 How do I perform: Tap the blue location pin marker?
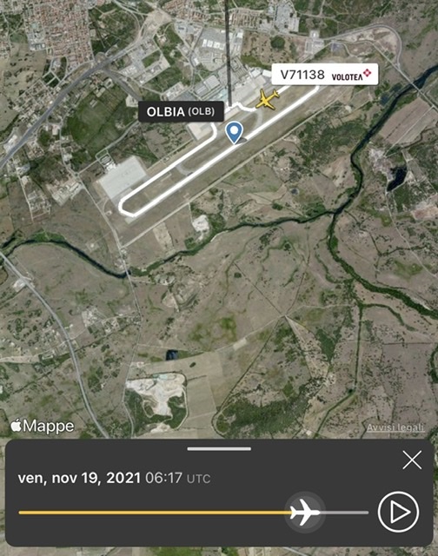click(x=234, y=132)
